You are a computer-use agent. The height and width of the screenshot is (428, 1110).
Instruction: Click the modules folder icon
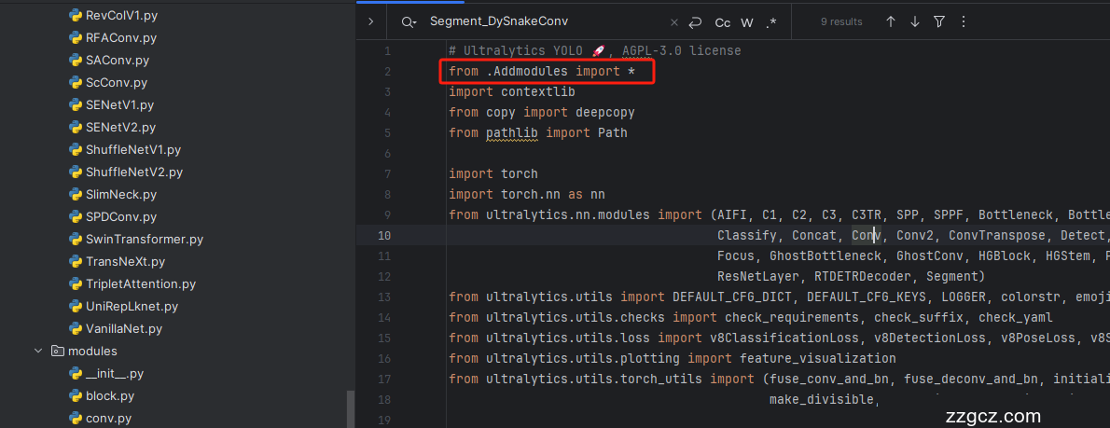(x=58, y=352)
